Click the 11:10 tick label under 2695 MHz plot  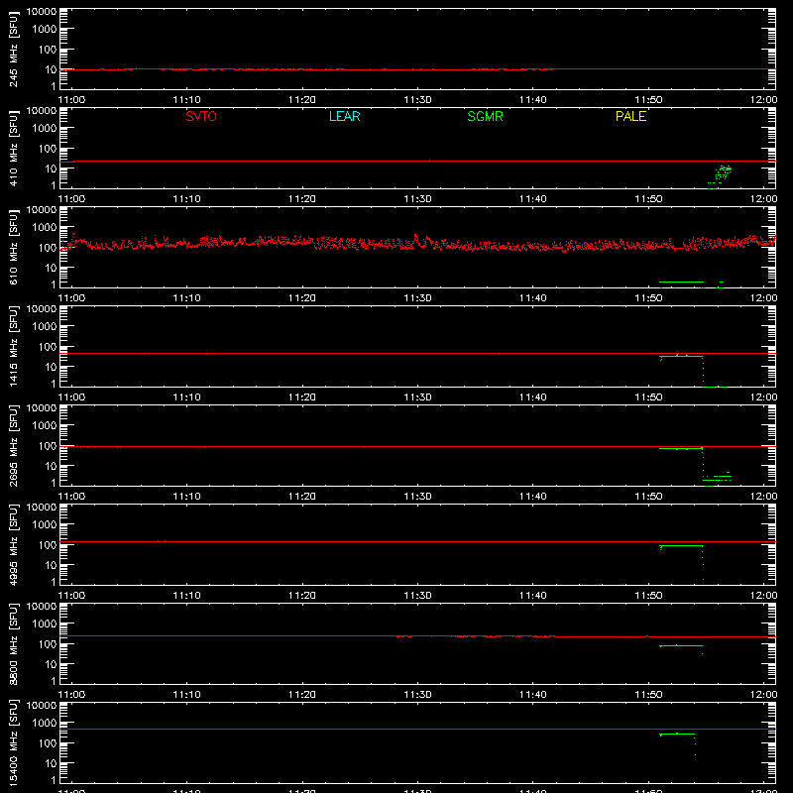pos(186,497)
